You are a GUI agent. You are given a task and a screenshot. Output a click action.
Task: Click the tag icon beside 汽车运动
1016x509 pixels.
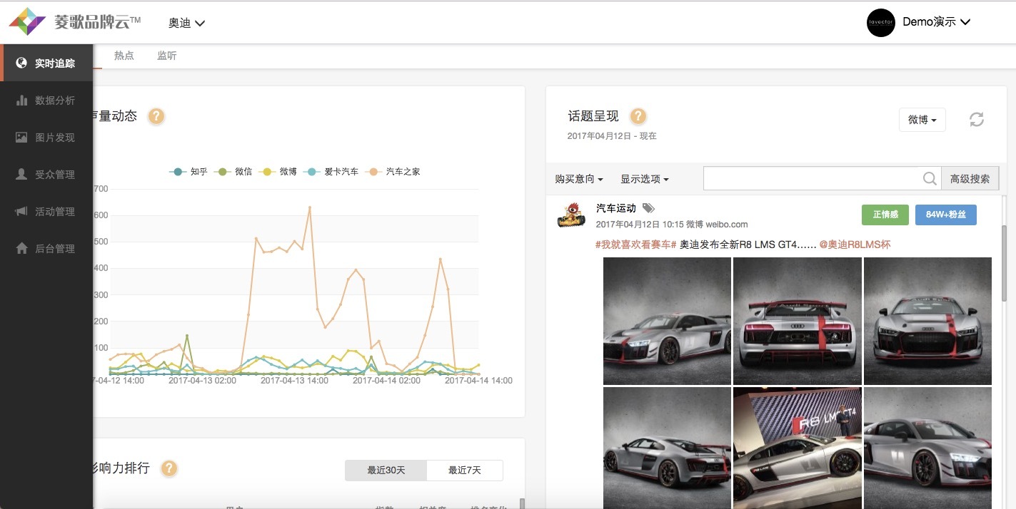[648, 208]
